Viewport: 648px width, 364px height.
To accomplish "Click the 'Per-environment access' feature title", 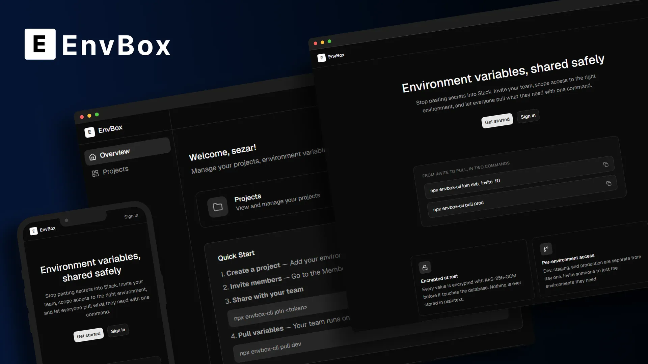I will tap(568, 259).
